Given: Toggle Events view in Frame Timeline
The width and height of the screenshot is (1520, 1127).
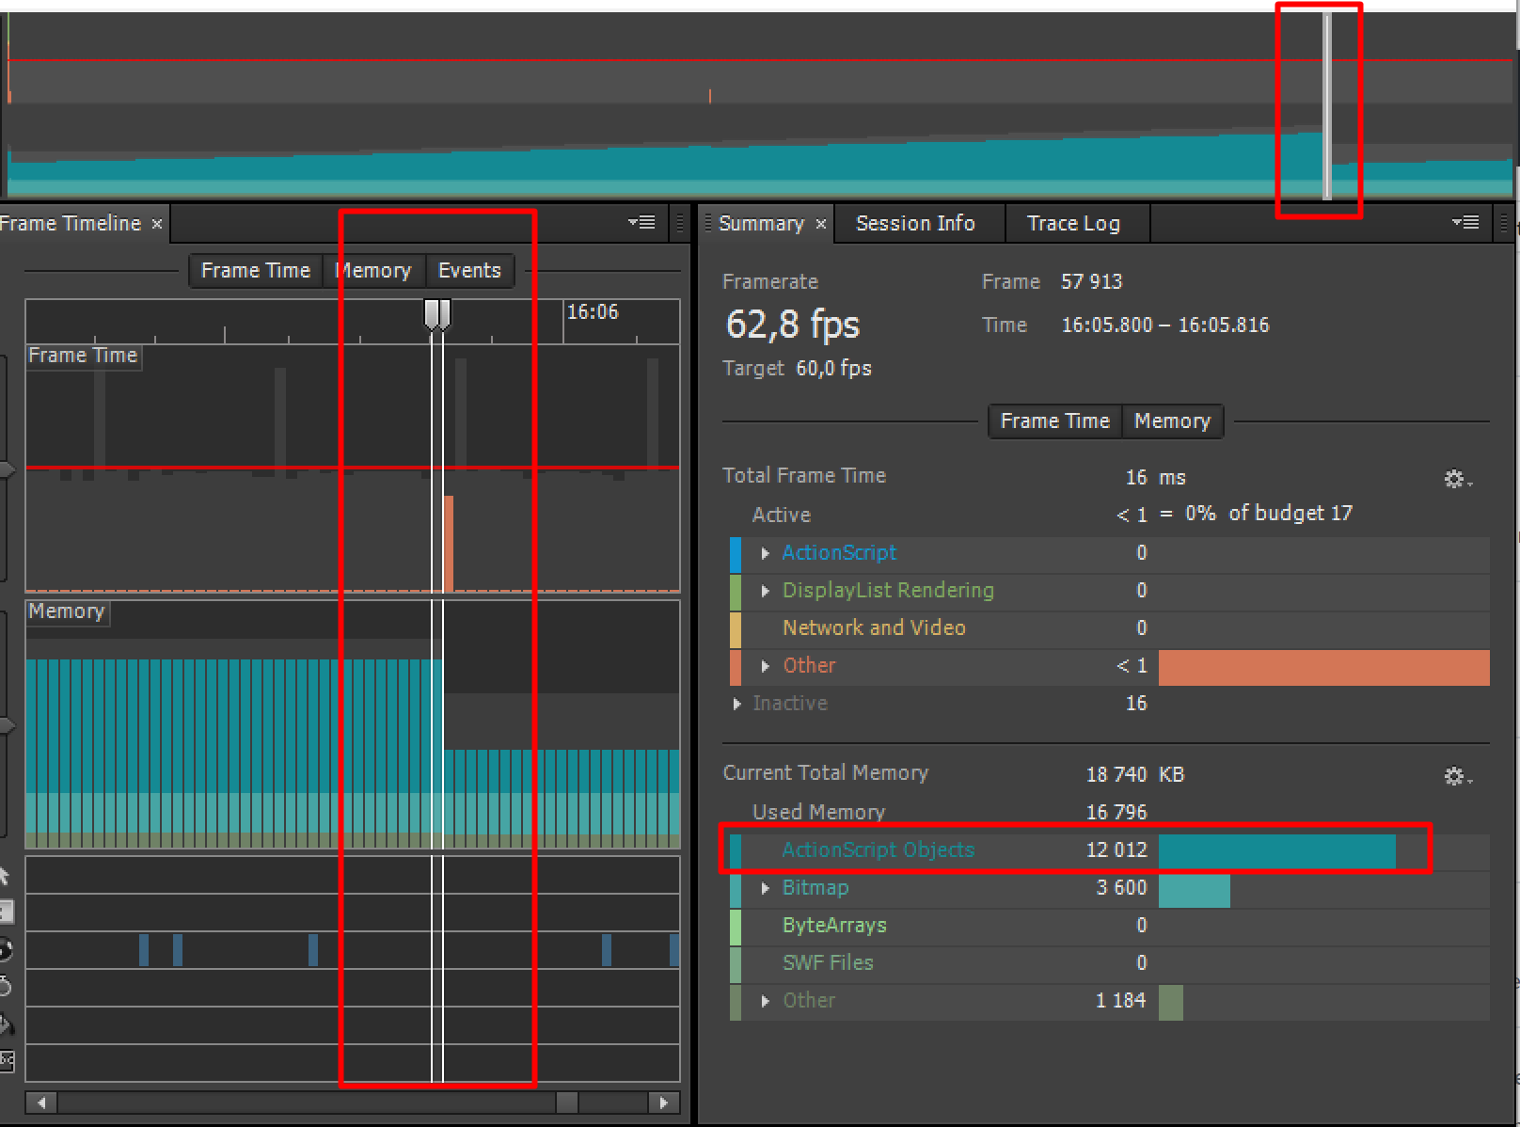Looking at the screenshot, I should tap(469, 271).
